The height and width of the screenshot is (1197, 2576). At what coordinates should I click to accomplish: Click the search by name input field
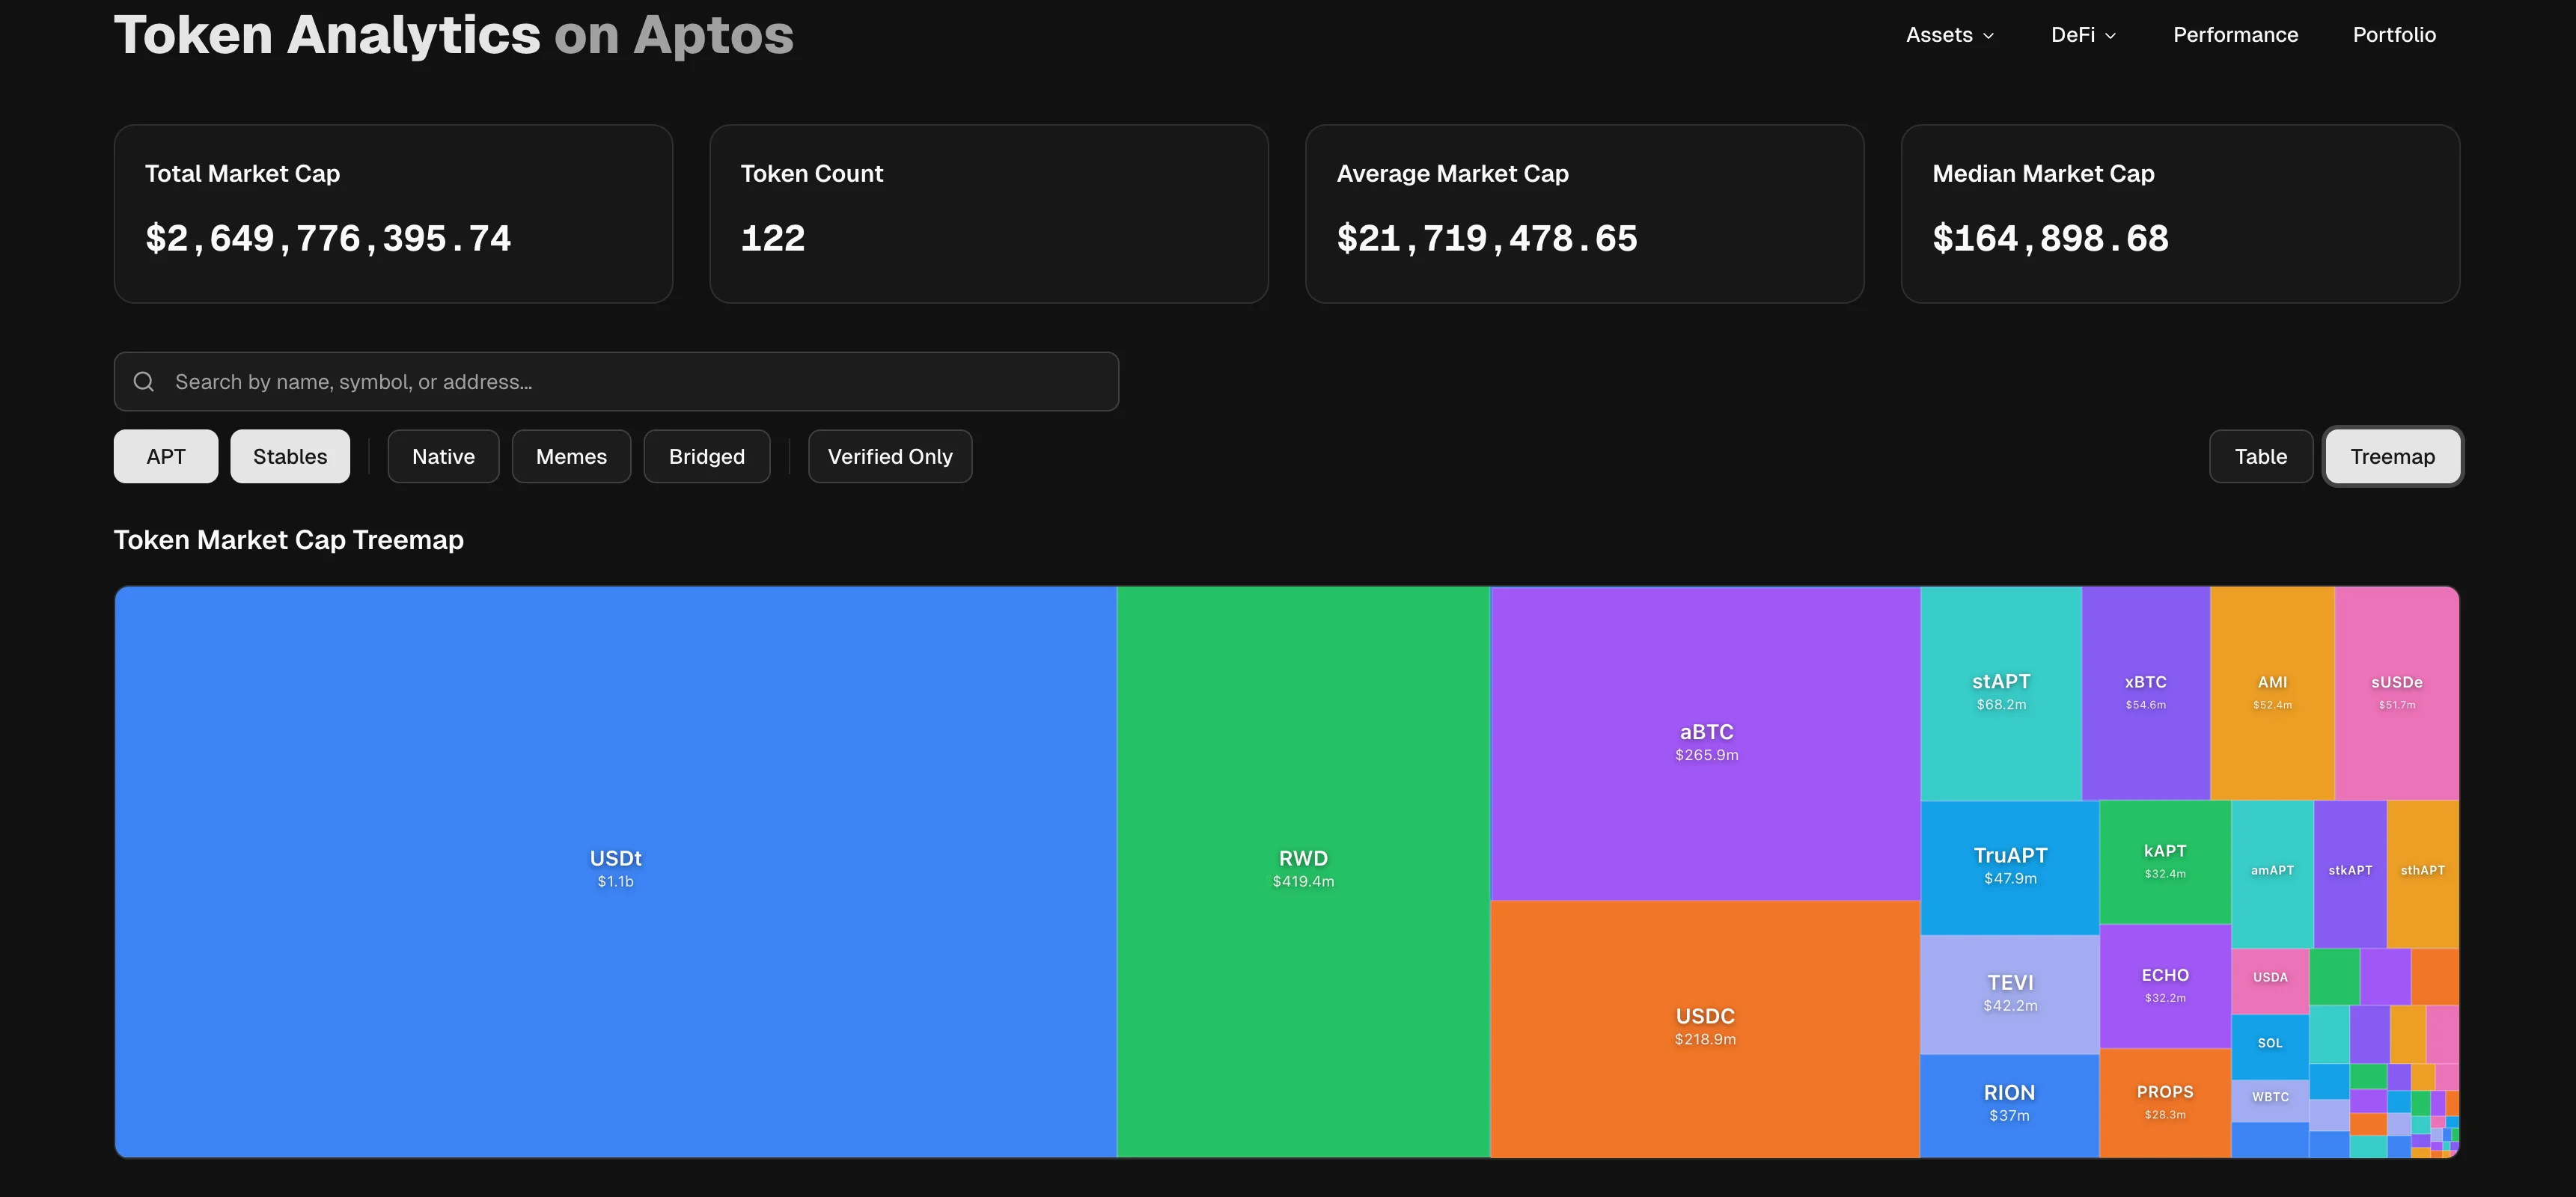point(615,381)
